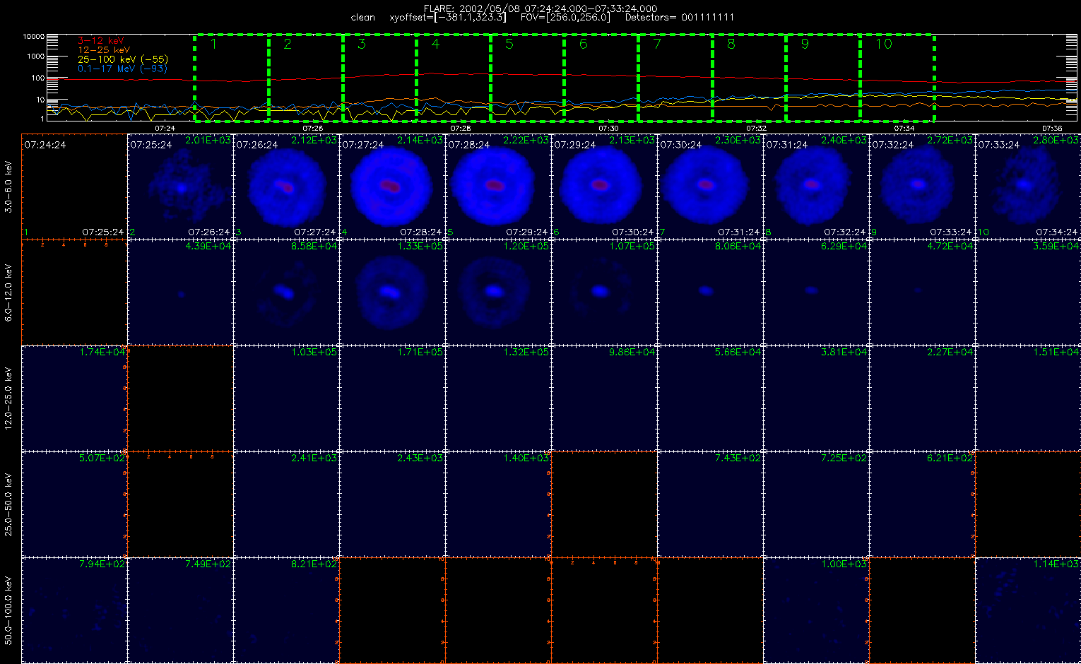Click the 5.66E+04 peak value
This screenshot has height=664, width=1081.
[x=738, y=352]
